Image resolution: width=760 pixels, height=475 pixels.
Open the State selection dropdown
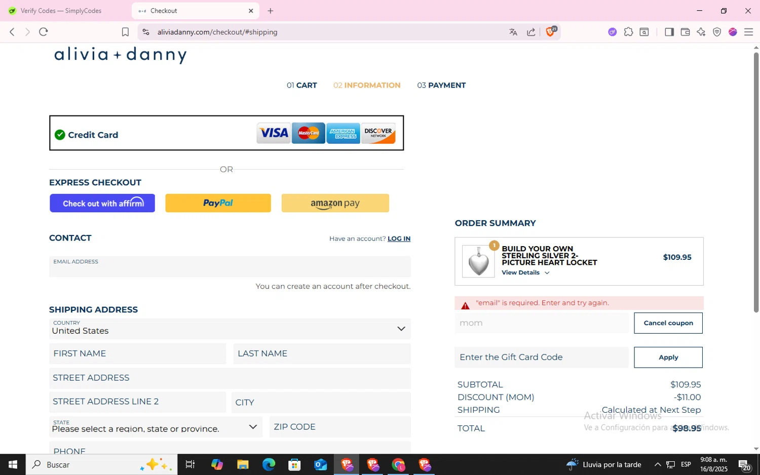pyautogui.click(x=156, y=427)
